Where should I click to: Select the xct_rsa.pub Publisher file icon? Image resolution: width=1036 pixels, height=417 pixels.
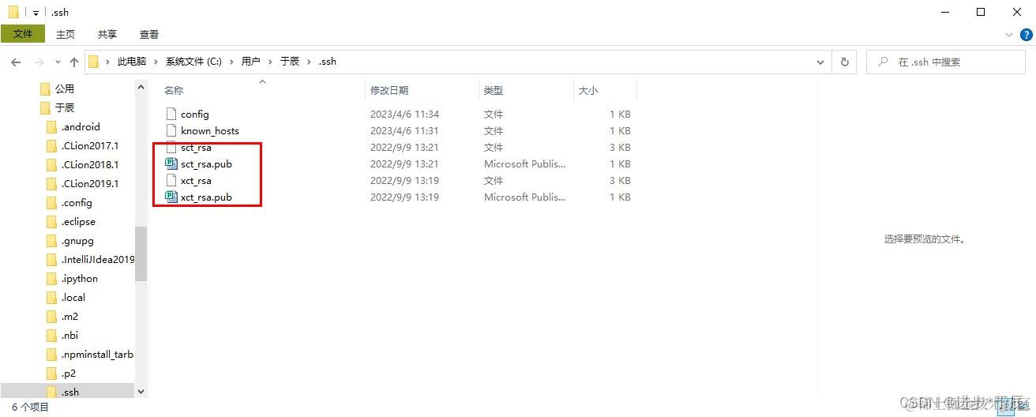click(171, 197)
